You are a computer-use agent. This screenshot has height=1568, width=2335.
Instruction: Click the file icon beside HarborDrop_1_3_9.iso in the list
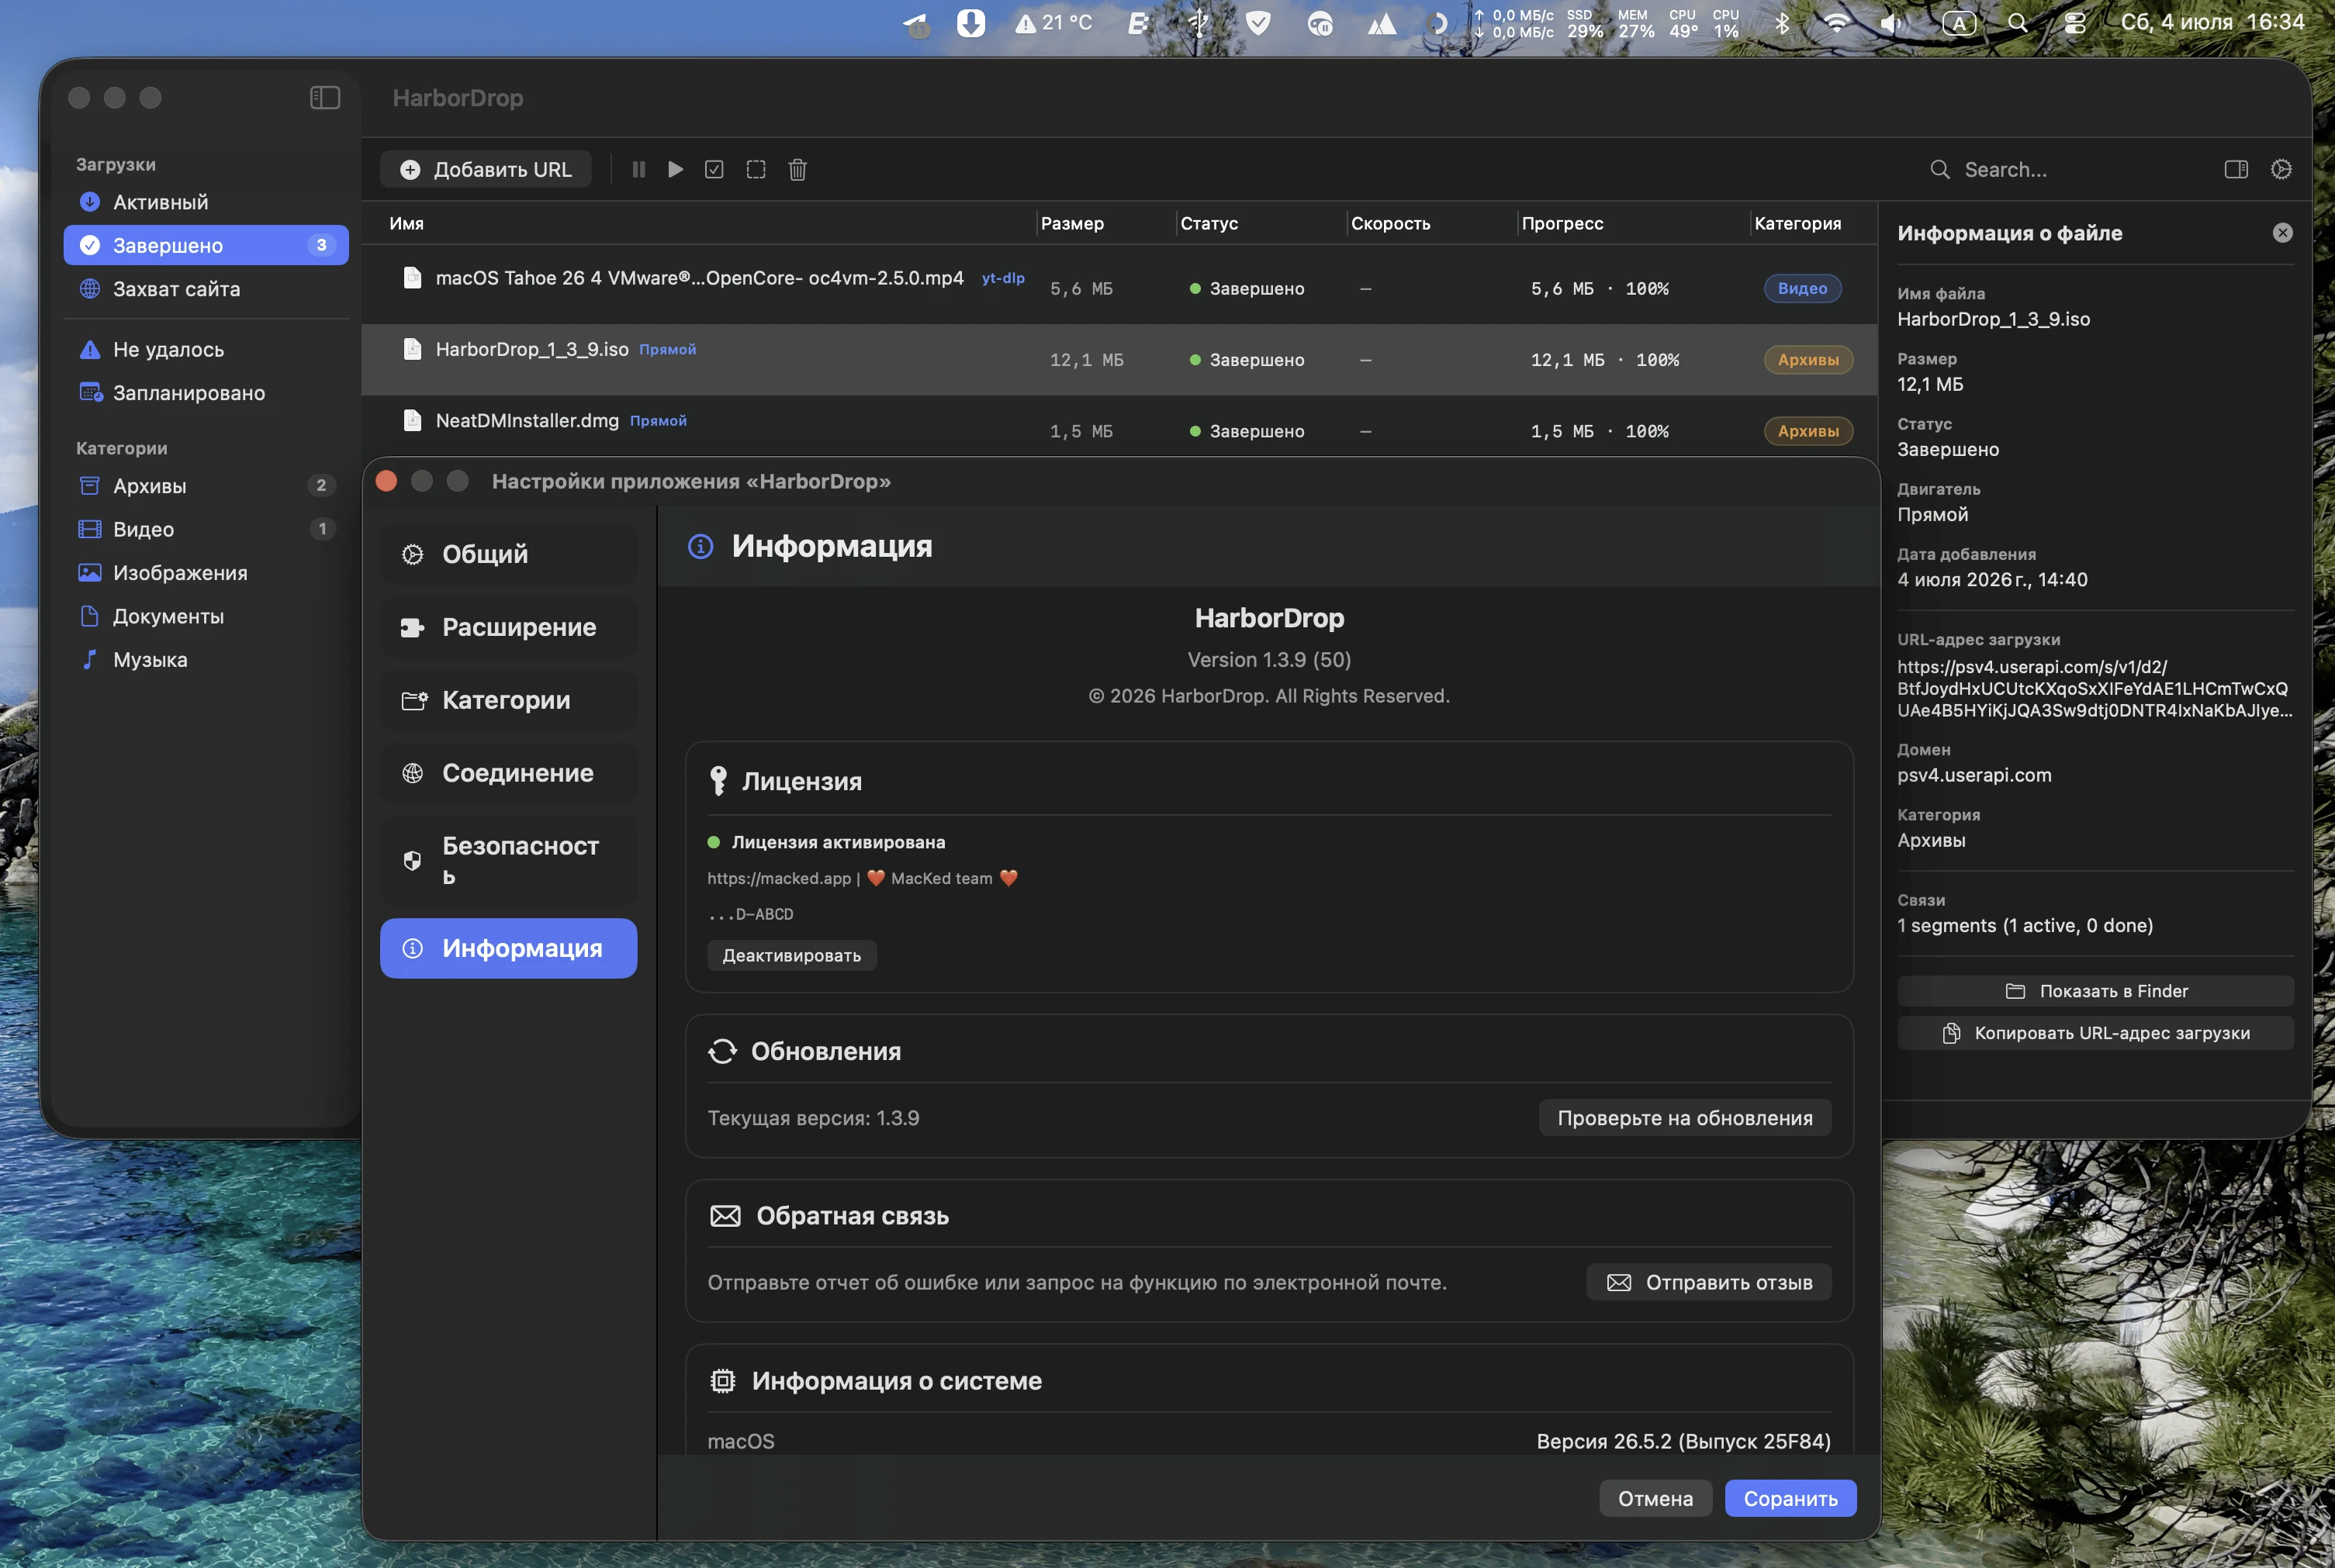[411, 348]
